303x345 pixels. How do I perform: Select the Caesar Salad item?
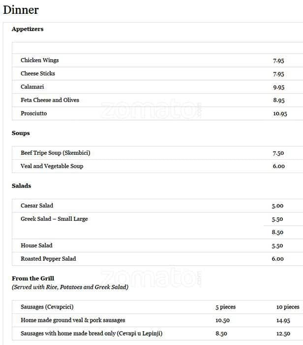[x=37, y=206]
